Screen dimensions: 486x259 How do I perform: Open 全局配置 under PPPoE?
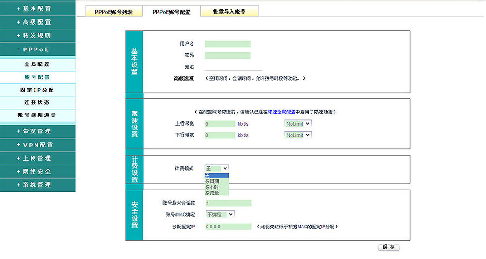coord(37,65)
